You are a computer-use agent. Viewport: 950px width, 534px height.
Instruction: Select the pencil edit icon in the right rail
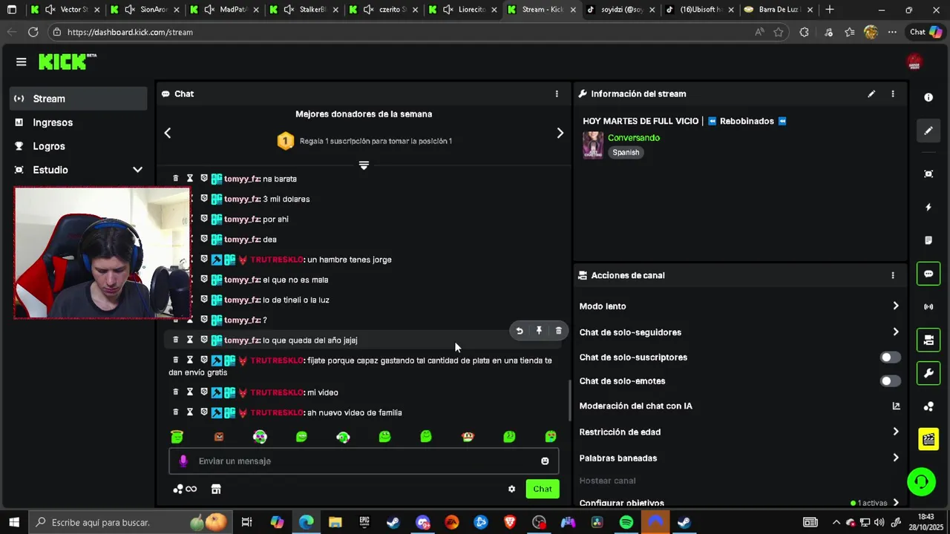tap(928, 131)
